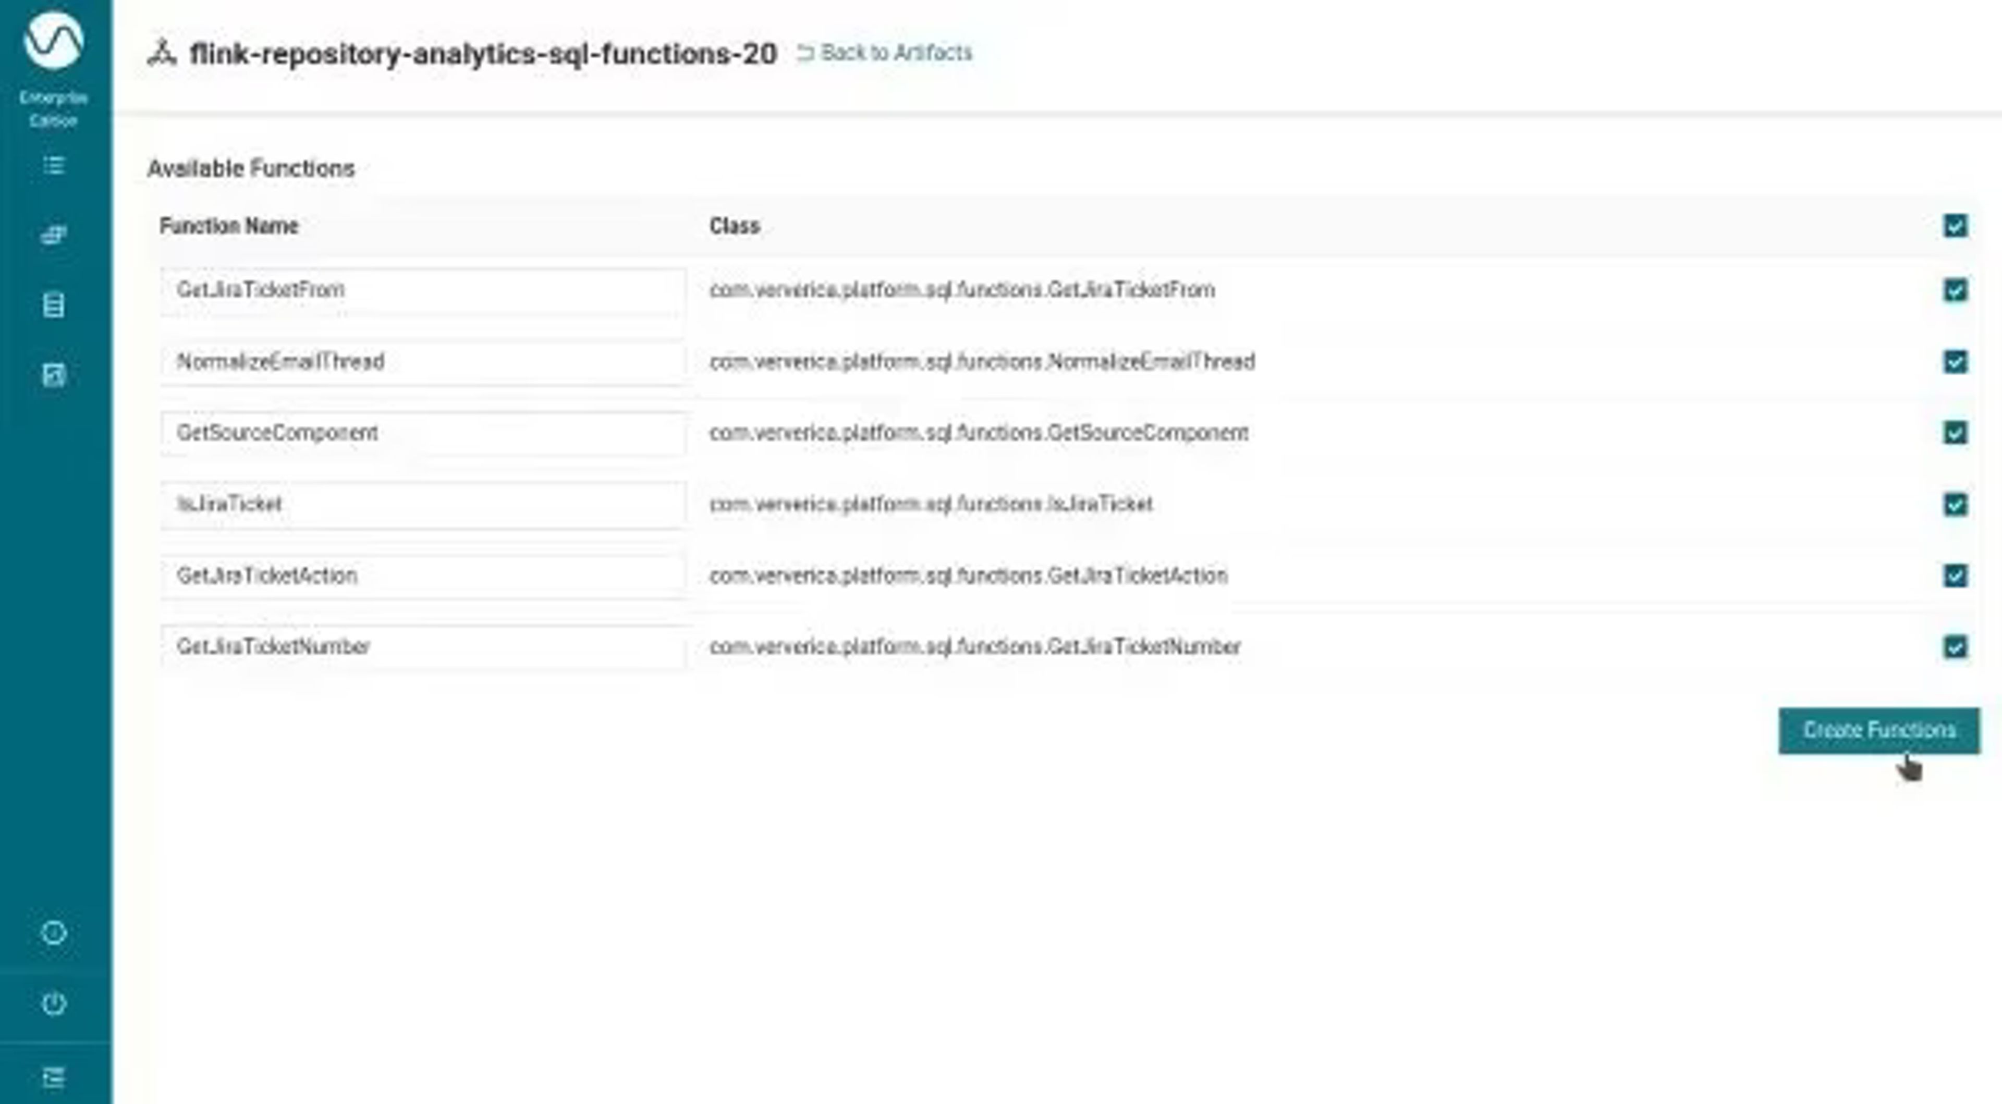The image size is (2002, 1104).
Task: Uncheck the NormalizeEmailThread function checkbox
Action: [1956, 361]
